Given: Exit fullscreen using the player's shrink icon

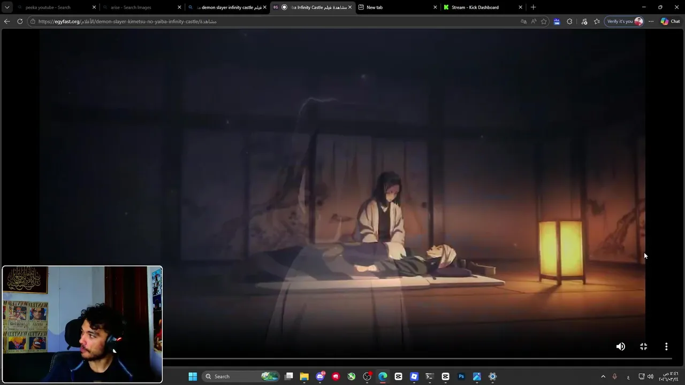Looking at the screenshot, I should pyautogui.click(x=643, y=346).
